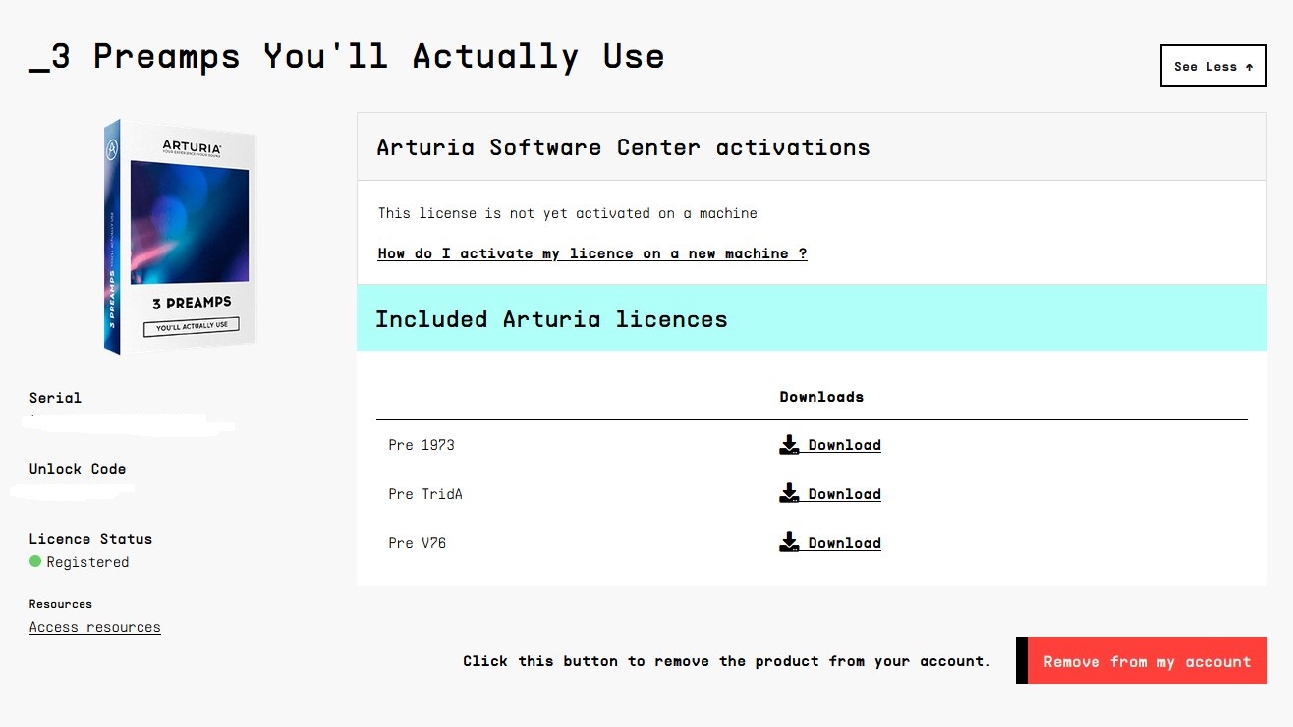Open the Pre V76 Download link
Screen dimensions: 1293x727
(844, 543)
